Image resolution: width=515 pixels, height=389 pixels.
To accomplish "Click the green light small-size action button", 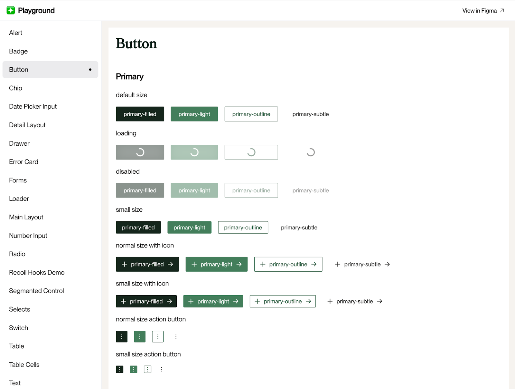I will pyautogui.click(x=134, y=369).
